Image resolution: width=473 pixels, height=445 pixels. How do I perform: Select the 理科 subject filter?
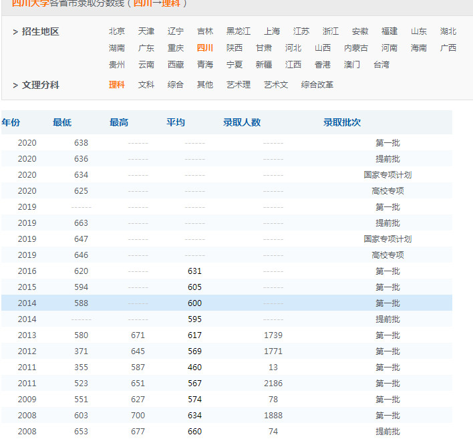click(117, 85)
